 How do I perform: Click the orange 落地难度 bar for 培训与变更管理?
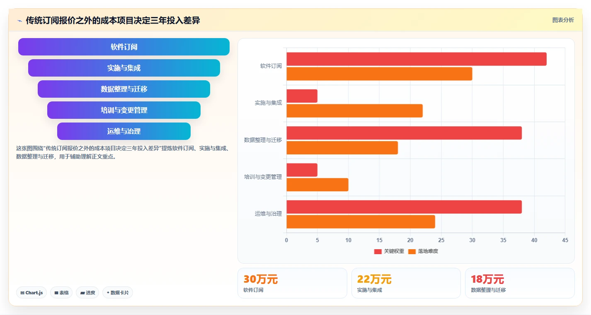317,185
